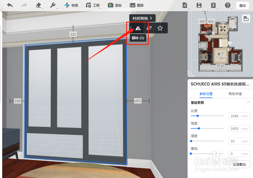Click the download clipboard icon
The width and height of the screenshot is (253, 178).
point(213,5)
